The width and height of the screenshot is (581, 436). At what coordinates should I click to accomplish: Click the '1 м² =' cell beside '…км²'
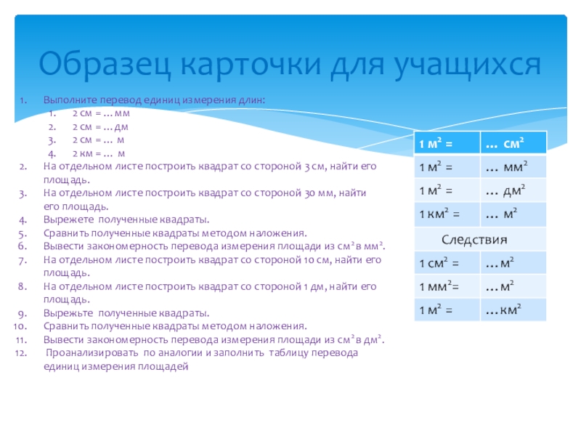(x=447, y=310)
